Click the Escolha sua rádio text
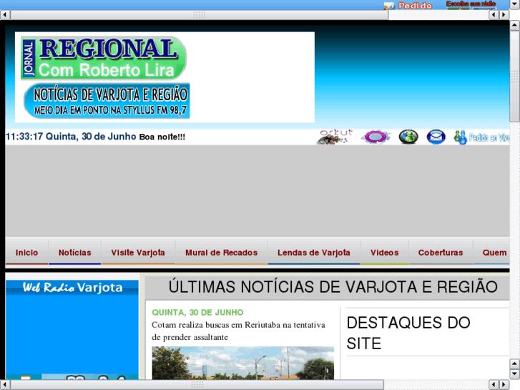The width and height of the screenshot is (520, 390). point(471,4)
